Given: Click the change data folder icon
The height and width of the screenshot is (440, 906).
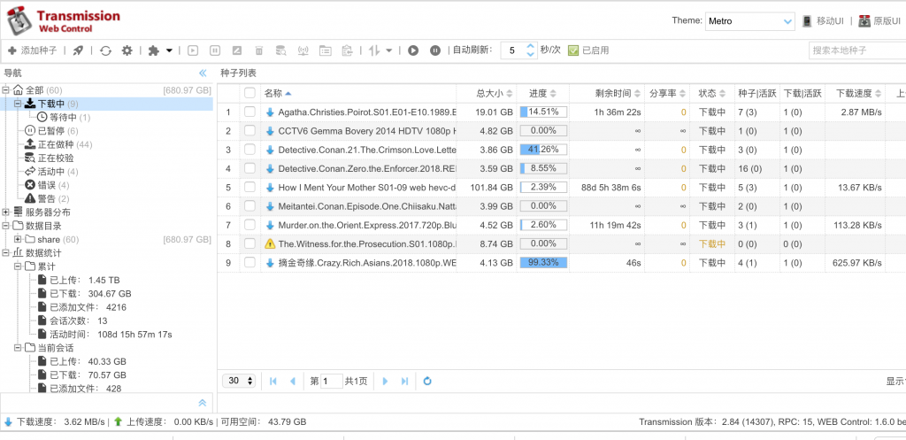Looking at the screenshot, I should pos(326,50).
